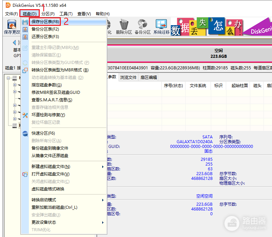The height and width of the screenshot is (237, 272).
Task: Click the 磁头 column header
Action: point(257,86)
